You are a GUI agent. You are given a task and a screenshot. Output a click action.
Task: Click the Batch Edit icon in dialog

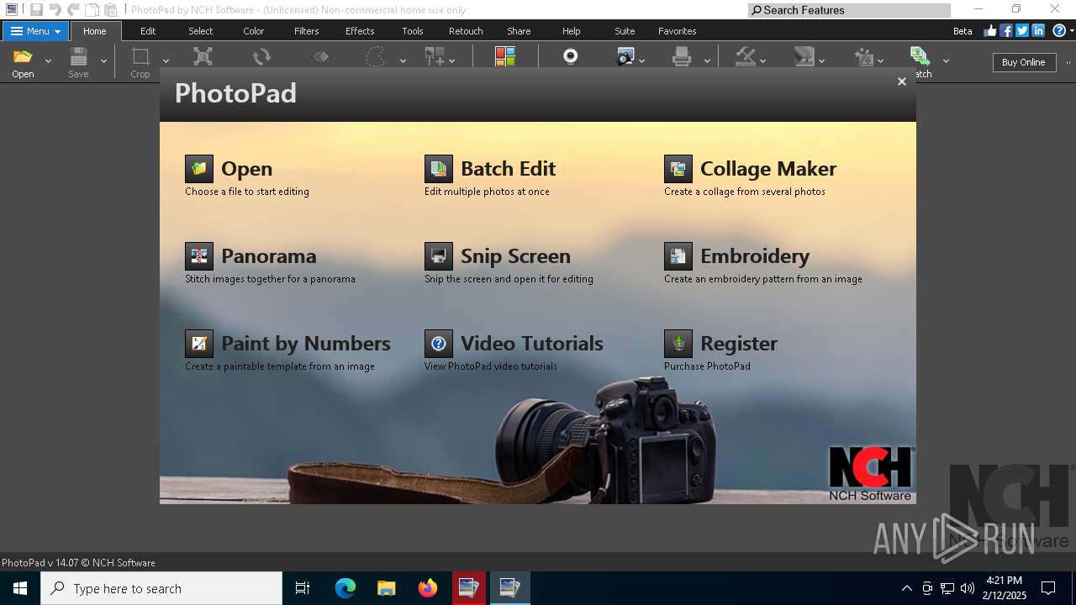click(439, 169)
